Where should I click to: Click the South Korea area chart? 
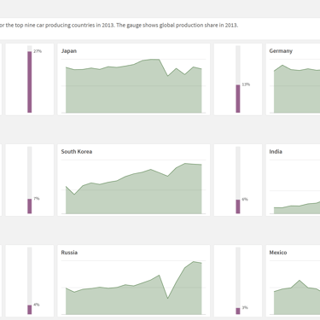[134, 189]
